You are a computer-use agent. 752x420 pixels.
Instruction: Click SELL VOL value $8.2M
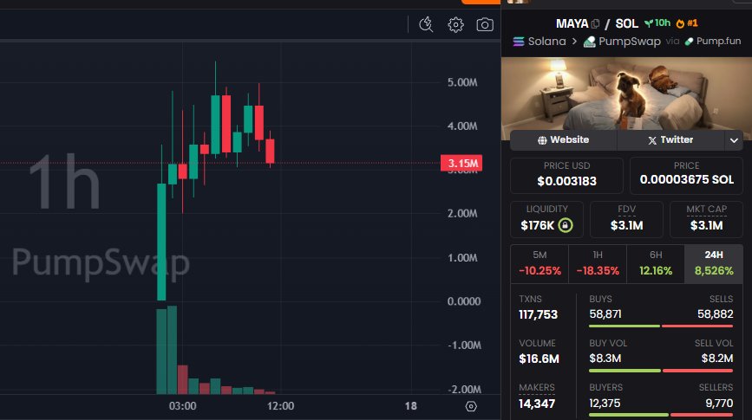pos(717,359)
